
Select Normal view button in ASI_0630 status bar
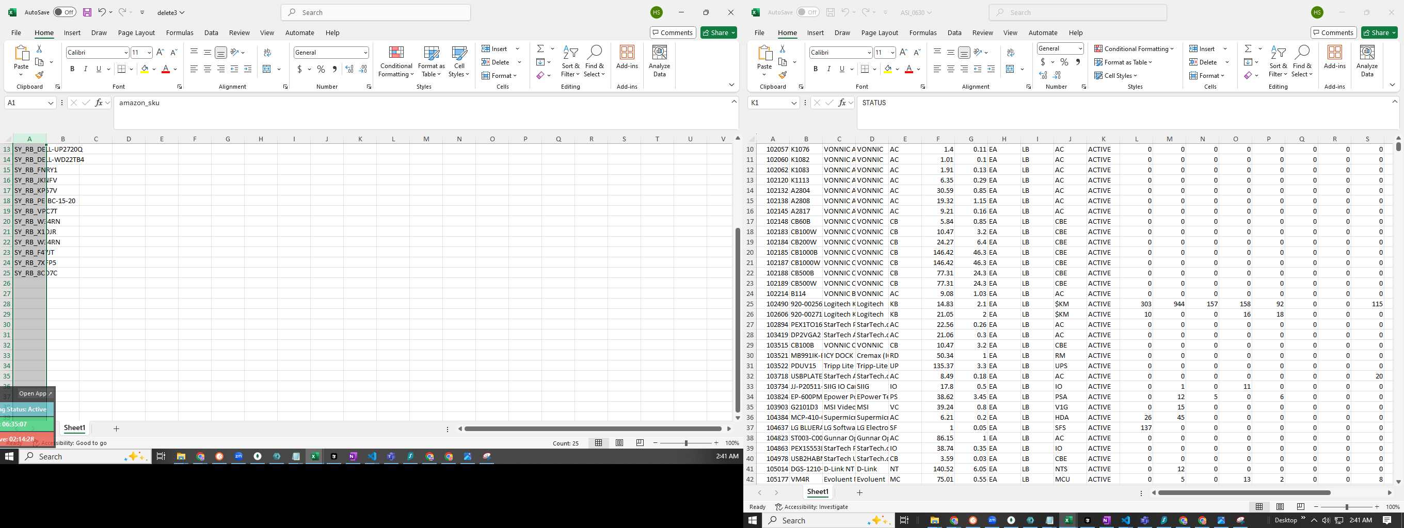1259,507
